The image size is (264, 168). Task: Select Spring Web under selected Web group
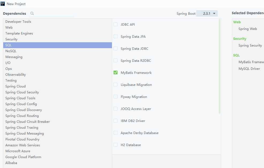click(248, 29)
